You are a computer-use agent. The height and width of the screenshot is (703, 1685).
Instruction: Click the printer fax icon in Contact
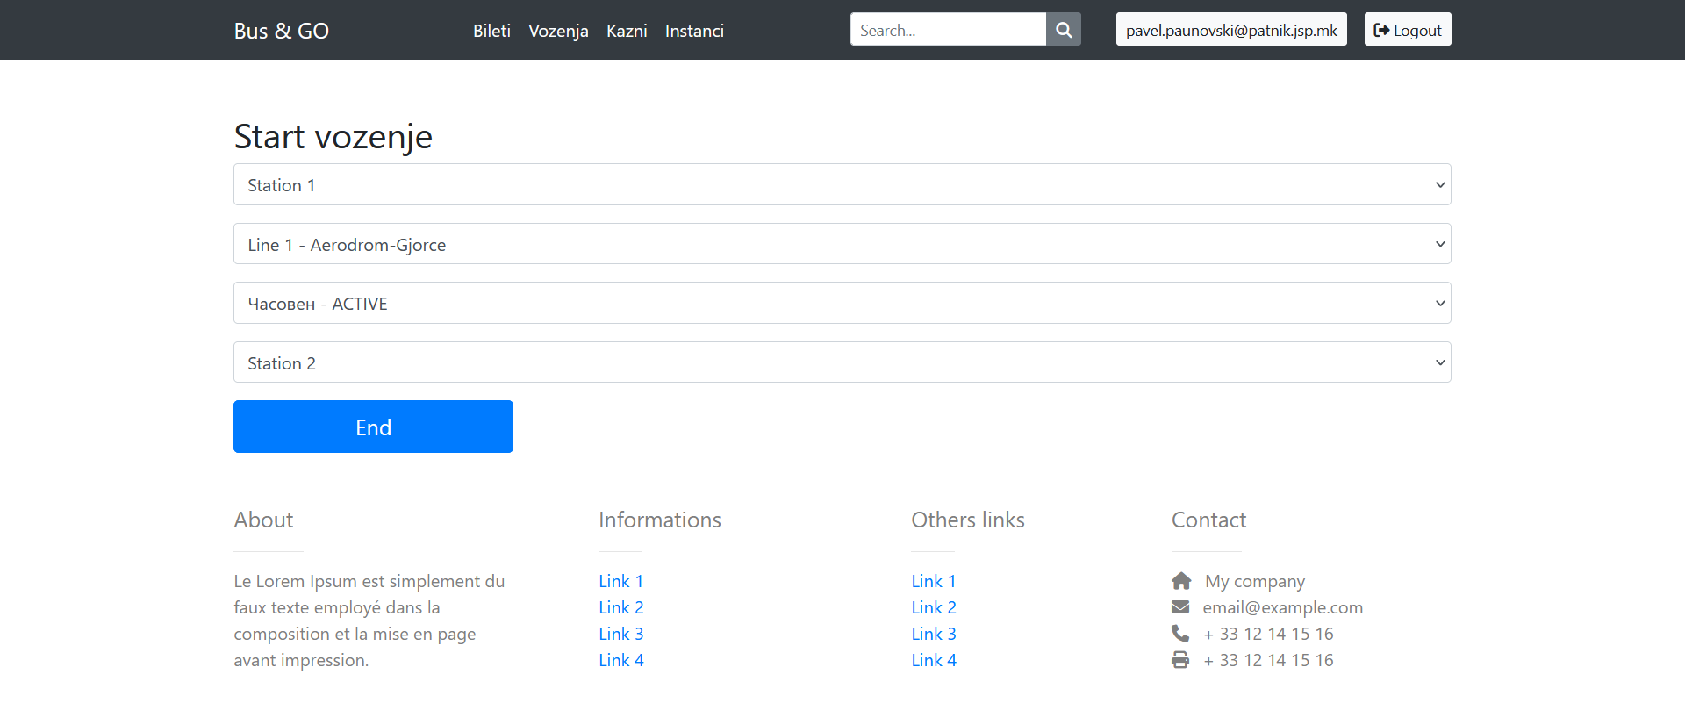pyautogui.click(x=1180, y=660)
